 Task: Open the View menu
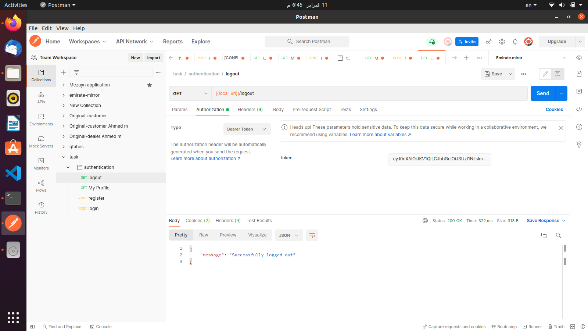62,28
